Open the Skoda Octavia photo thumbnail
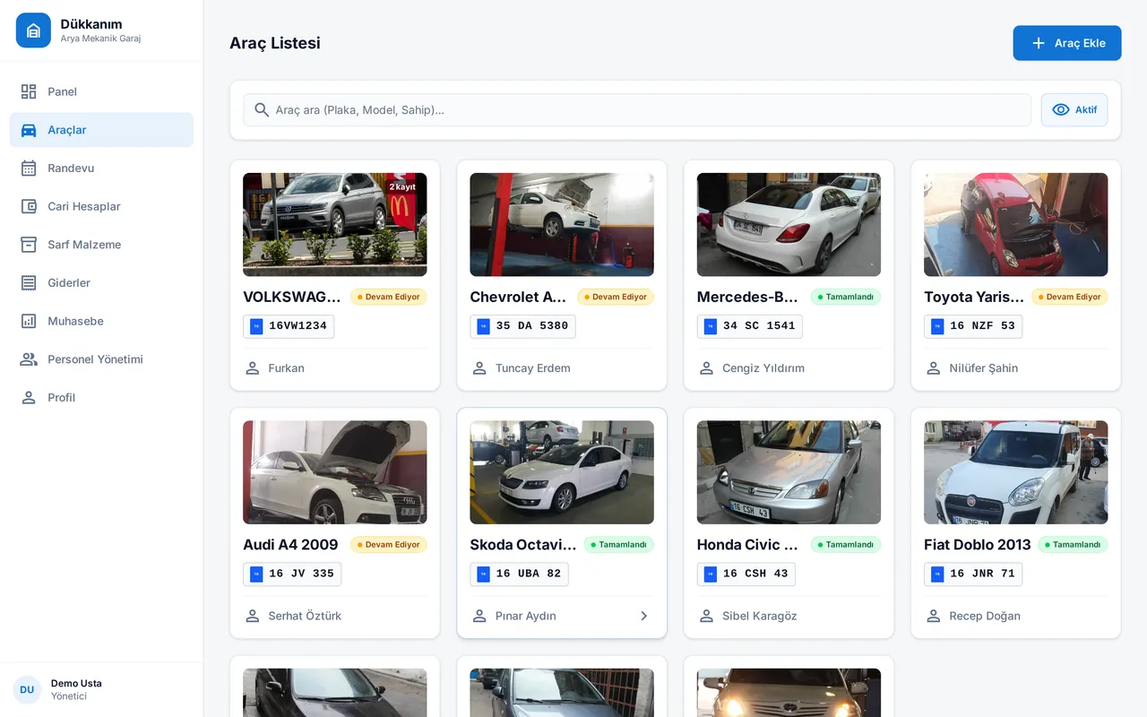 coord(562,472)
